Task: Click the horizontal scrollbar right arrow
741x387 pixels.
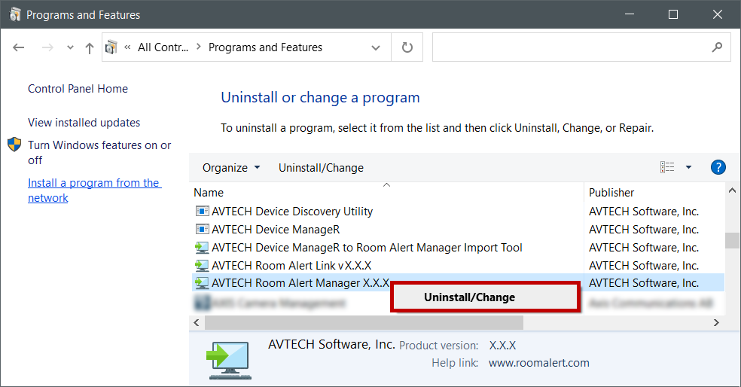Action: [716, 322]
